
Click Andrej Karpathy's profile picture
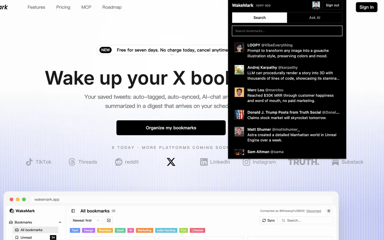239,70
